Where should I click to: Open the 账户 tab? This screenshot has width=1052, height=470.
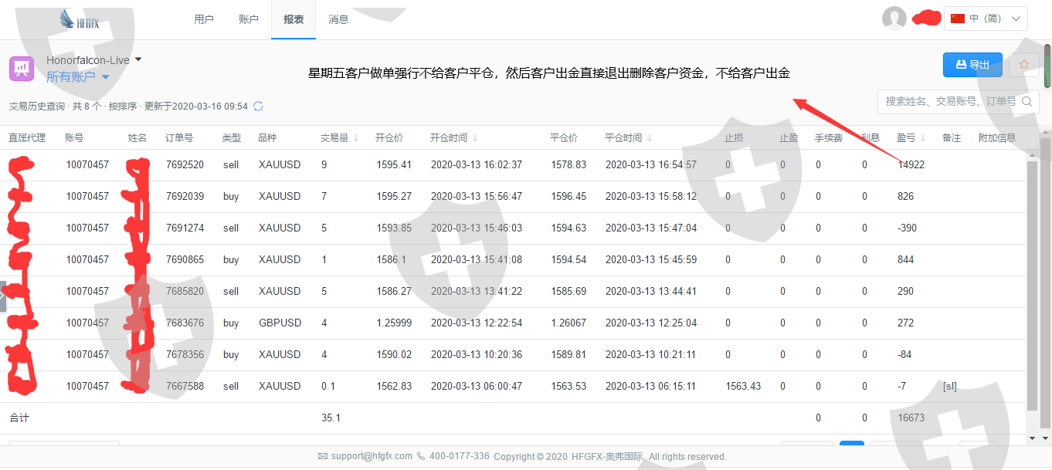(249, 19)
